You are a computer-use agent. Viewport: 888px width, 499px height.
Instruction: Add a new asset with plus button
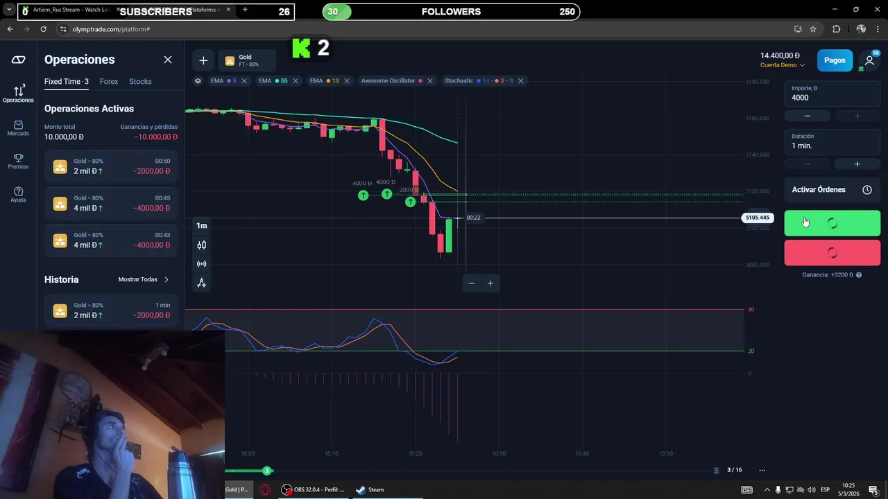(203, 60)
